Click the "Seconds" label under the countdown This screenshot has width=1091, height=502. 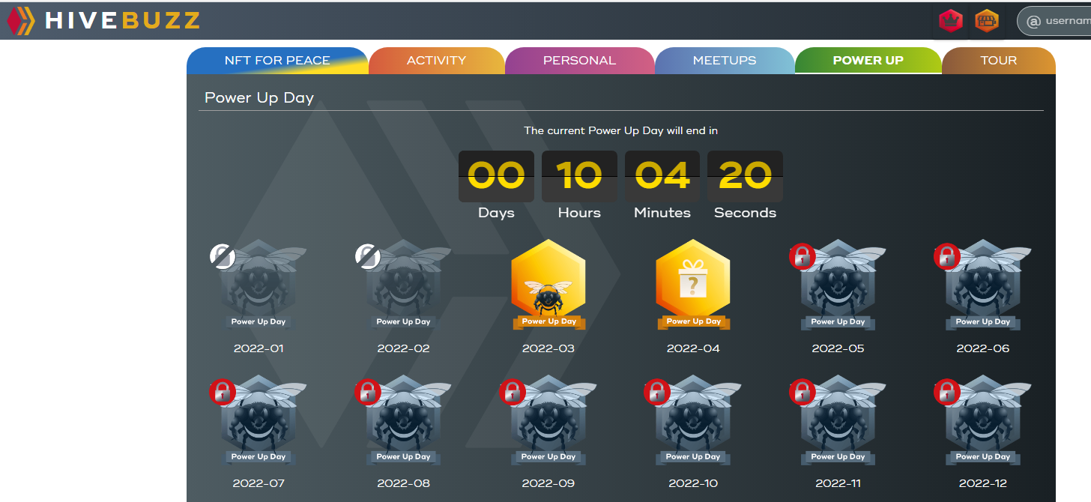click(745, 213)
